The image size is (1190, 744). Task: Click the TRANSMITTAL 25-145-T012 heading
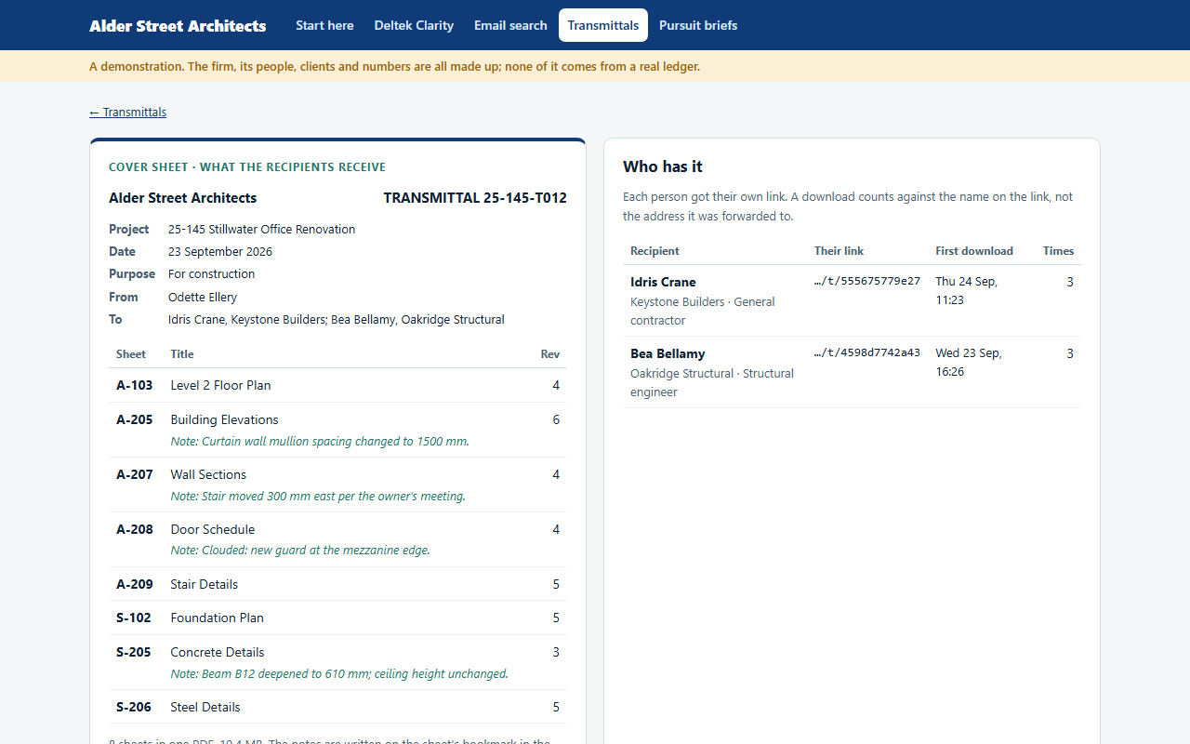[x=475, y=198]
